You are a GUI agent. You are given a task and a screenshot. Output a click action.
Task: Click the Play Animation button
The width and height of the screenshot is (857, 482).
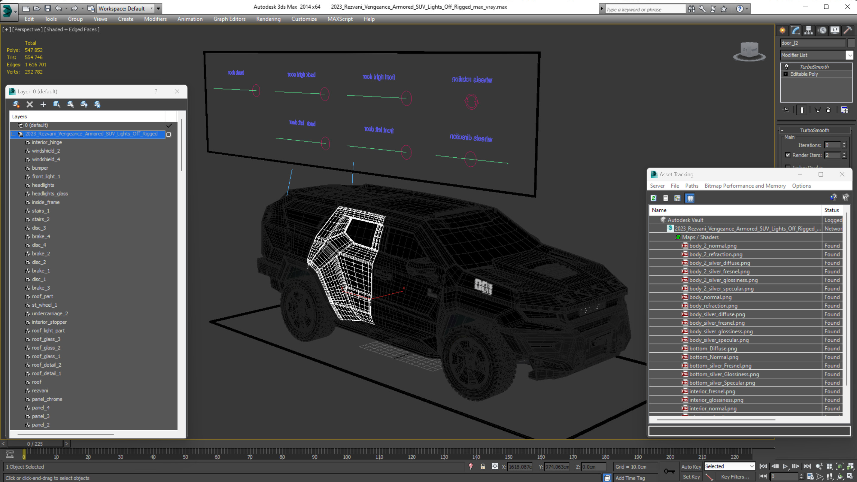785,466
